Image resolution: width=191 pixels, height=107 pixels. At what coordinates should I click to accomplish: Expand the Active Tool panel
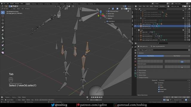click(111, 14)
